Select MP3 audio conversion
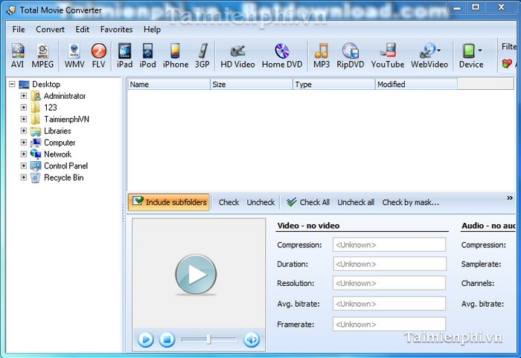 tap(322, 56)
